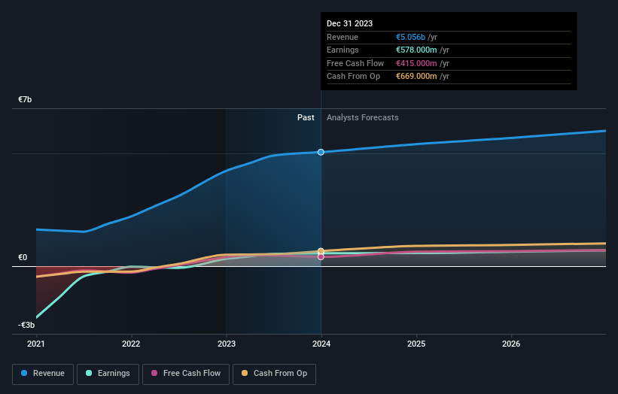Click the Free Cash Flow label in tooltip

tap(355, 63)
